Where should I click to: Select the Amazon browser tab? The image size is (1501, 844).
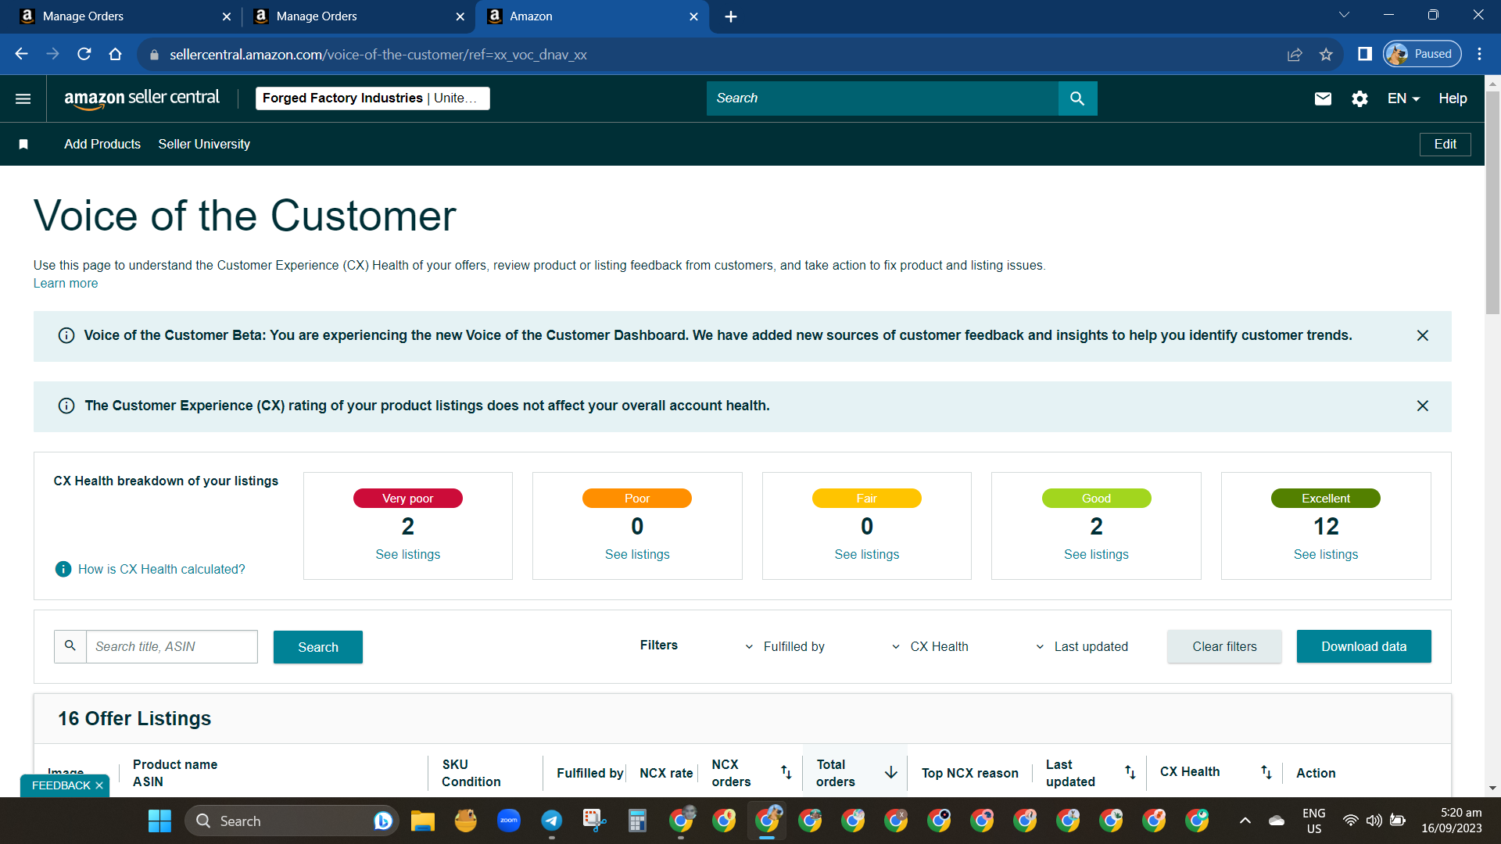pos(593,16)
